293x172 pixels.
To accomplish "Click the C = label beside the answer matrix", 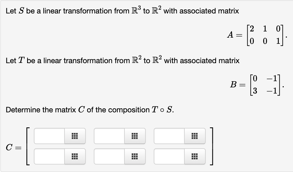I will [13, 147].
